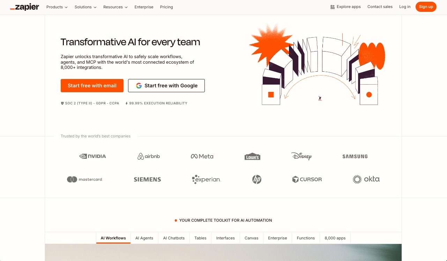Click the Siemens company logo
Screen dimensions: 447x261
click(x=147, y=180)
